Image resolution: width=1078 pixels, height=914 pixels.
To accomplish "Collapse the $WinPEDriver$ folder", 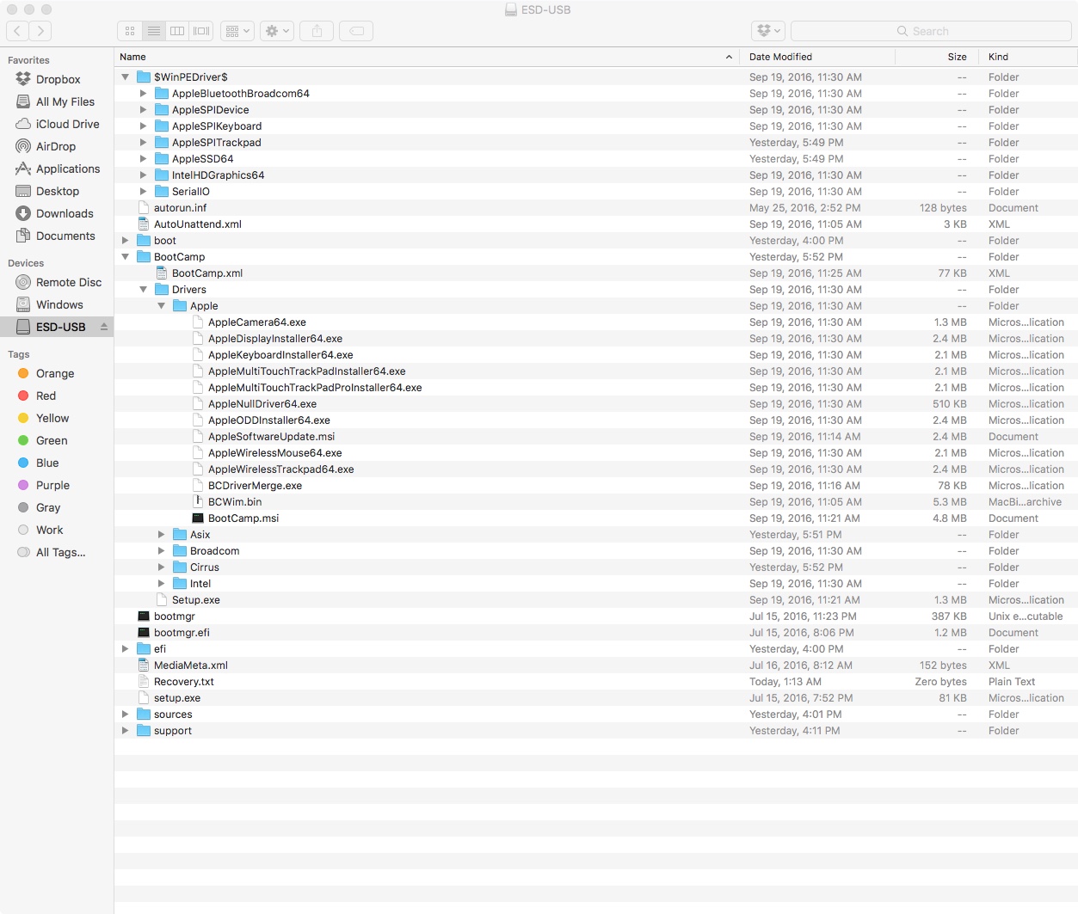I will (x=126, y=77).
